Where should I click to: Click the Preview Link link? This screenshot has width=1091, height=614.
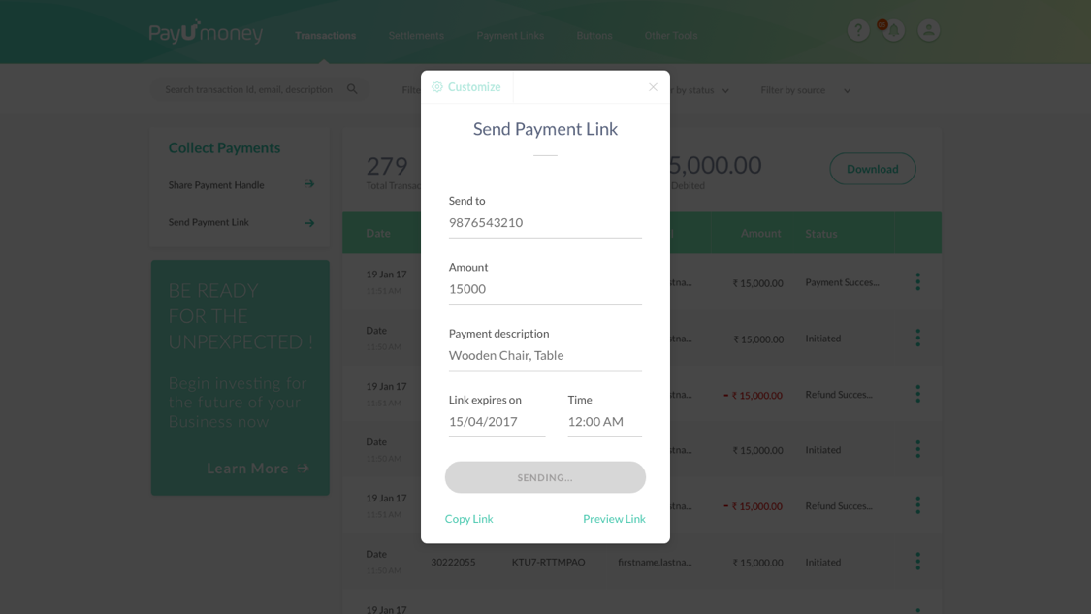(x=615, y=519)
